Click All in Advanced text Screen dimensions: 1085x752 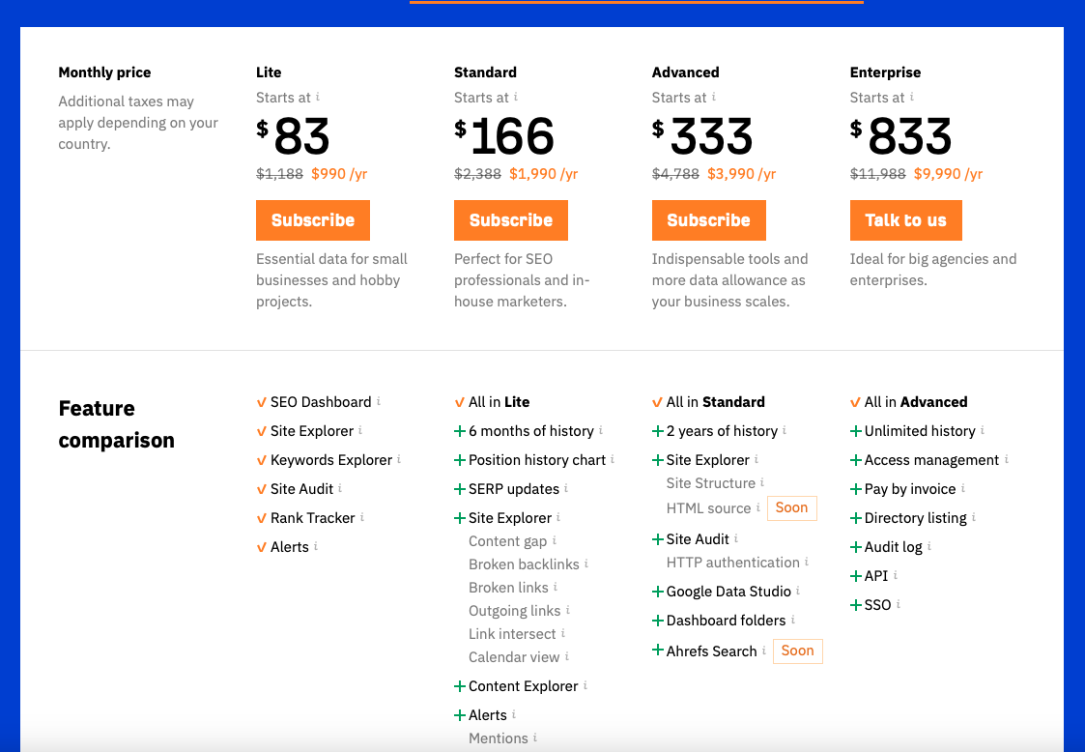[916, 402]
